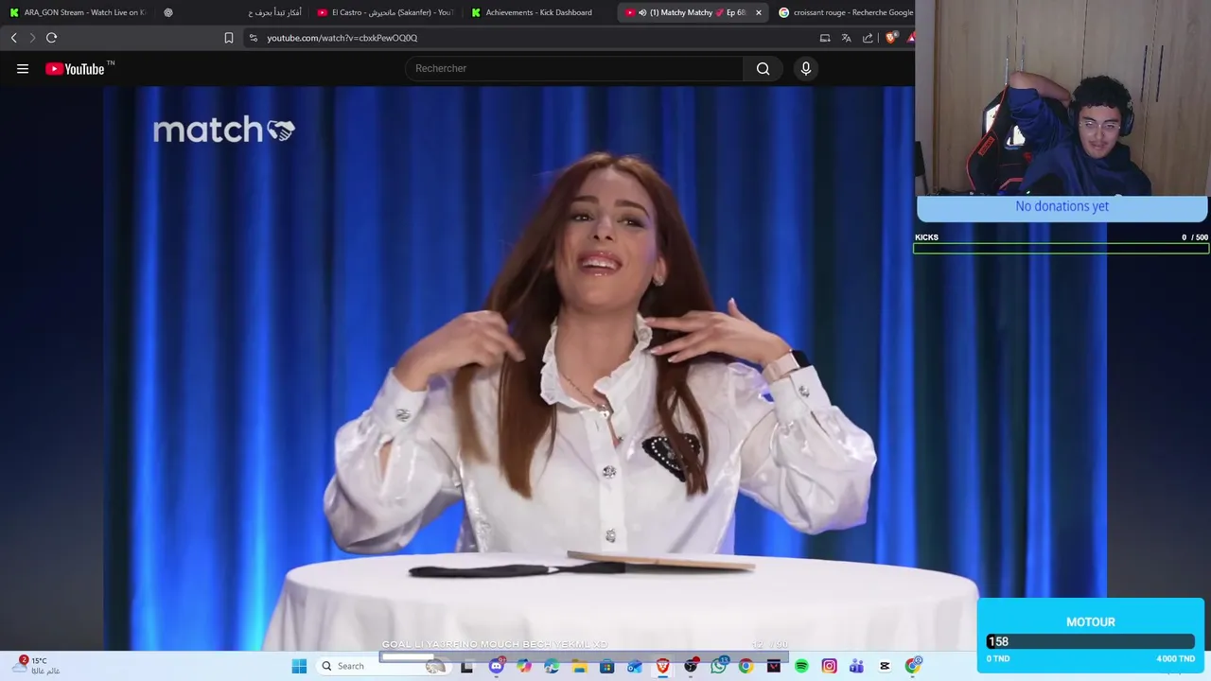This screenshot has height=681, width=1211.
Task: Open the Brave Shields lion icon
Action: [891, 38]
